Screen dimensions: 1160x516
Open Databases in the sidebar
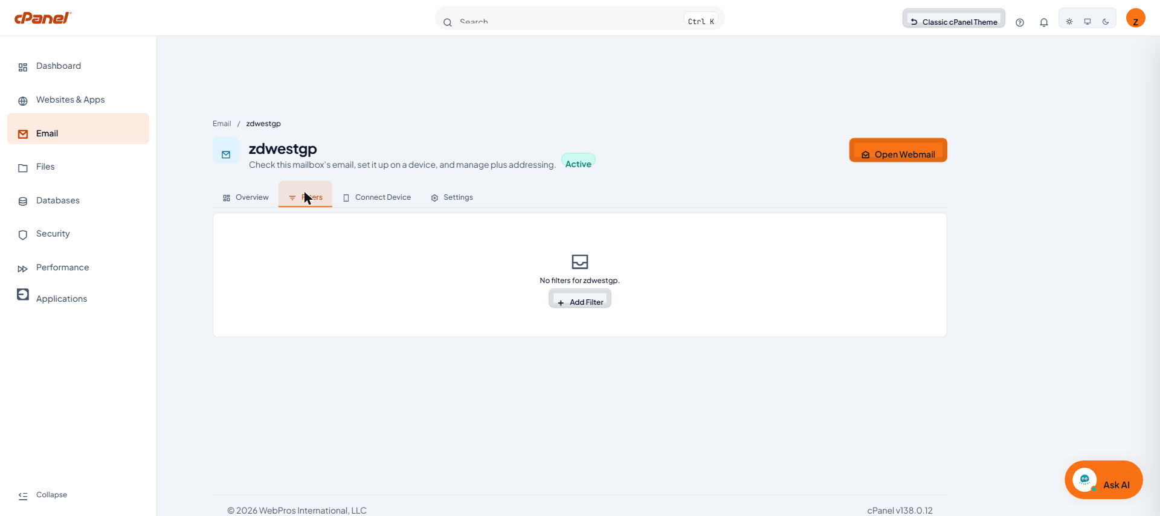78,201
